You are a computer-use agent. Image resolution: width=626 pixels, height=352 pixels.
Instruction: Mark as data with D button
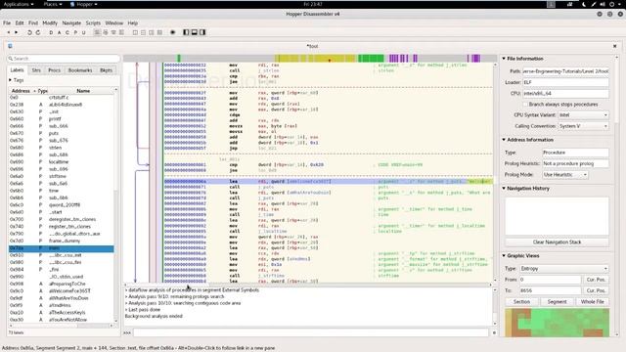coord(51,32)
